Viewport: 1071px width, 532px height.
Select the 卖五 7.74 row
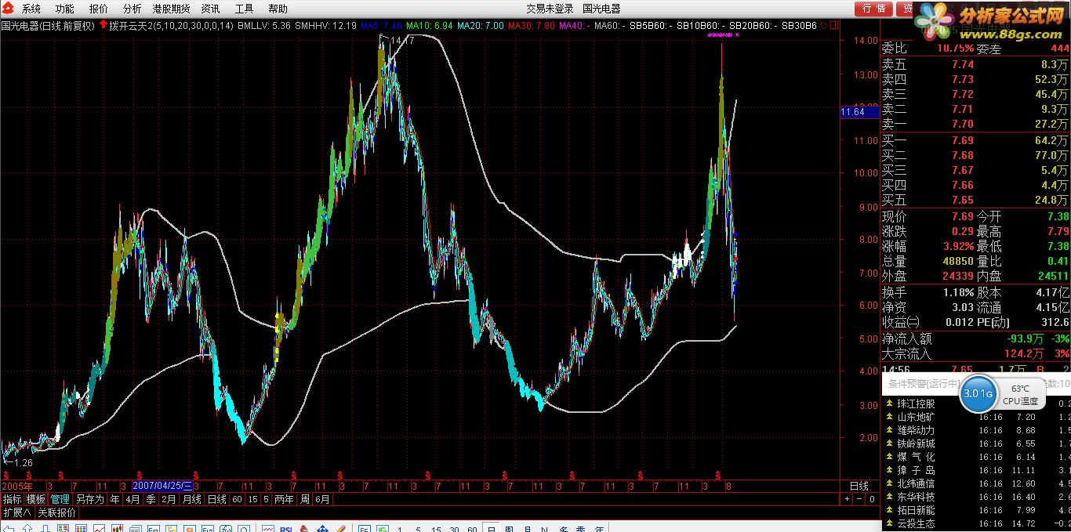(976, 64)
